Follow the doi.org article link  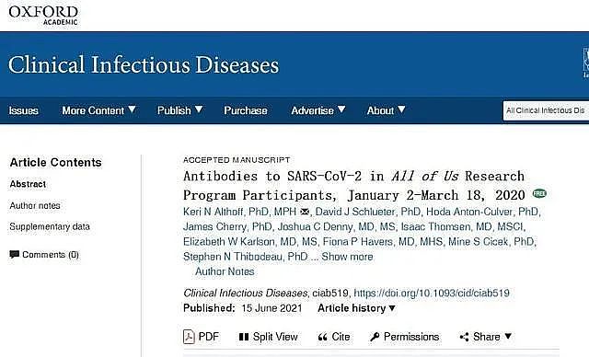432,294
